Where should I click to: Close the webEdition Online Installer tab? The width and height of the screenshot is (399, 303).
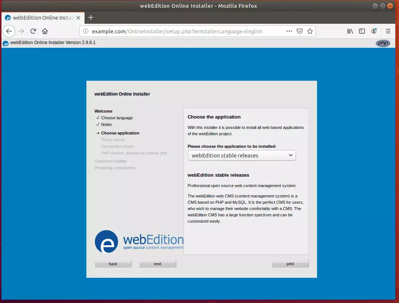(78, 18)
